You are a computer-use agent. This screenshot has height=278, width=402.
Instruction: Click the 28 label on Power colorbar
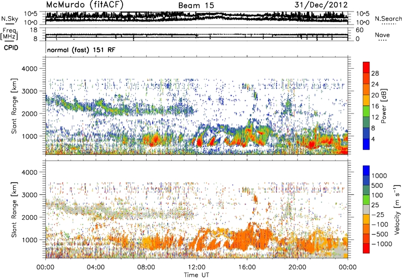[x=375, y=73]
